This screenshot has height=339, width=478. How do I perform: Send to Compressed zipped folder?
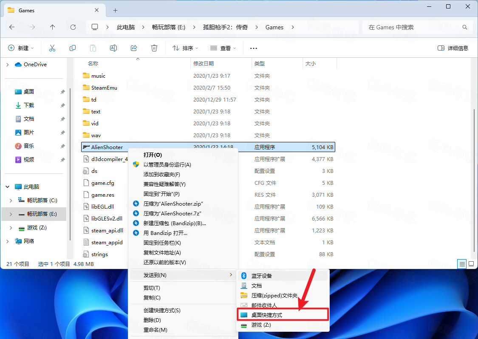pyautogui.click(x=283, y=295)
